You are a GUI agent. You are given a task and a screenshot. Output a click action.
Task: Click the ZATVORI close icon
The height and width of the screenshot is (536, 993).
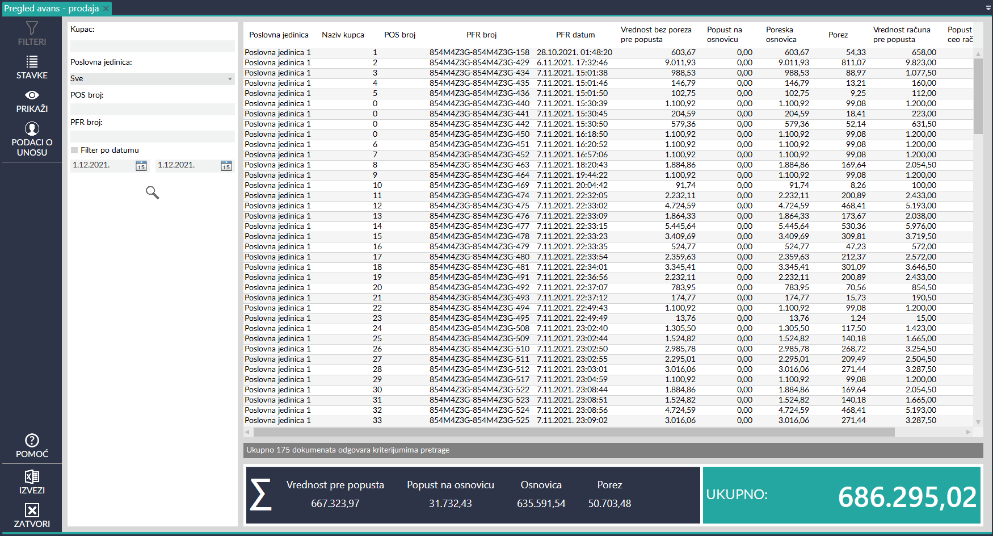(32, 510)
